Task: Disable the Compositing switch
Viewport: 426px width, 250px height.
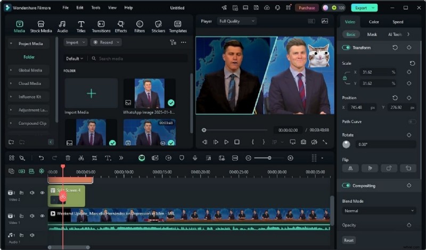Action: pos(347,186)
